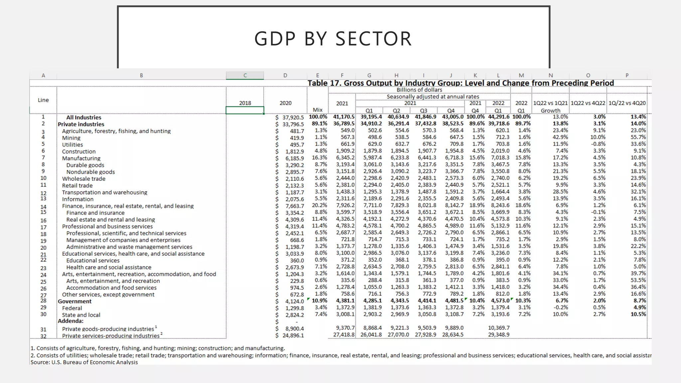Select the 'Wholesale trade' row label
681x383 pixels.
(83, 179)
